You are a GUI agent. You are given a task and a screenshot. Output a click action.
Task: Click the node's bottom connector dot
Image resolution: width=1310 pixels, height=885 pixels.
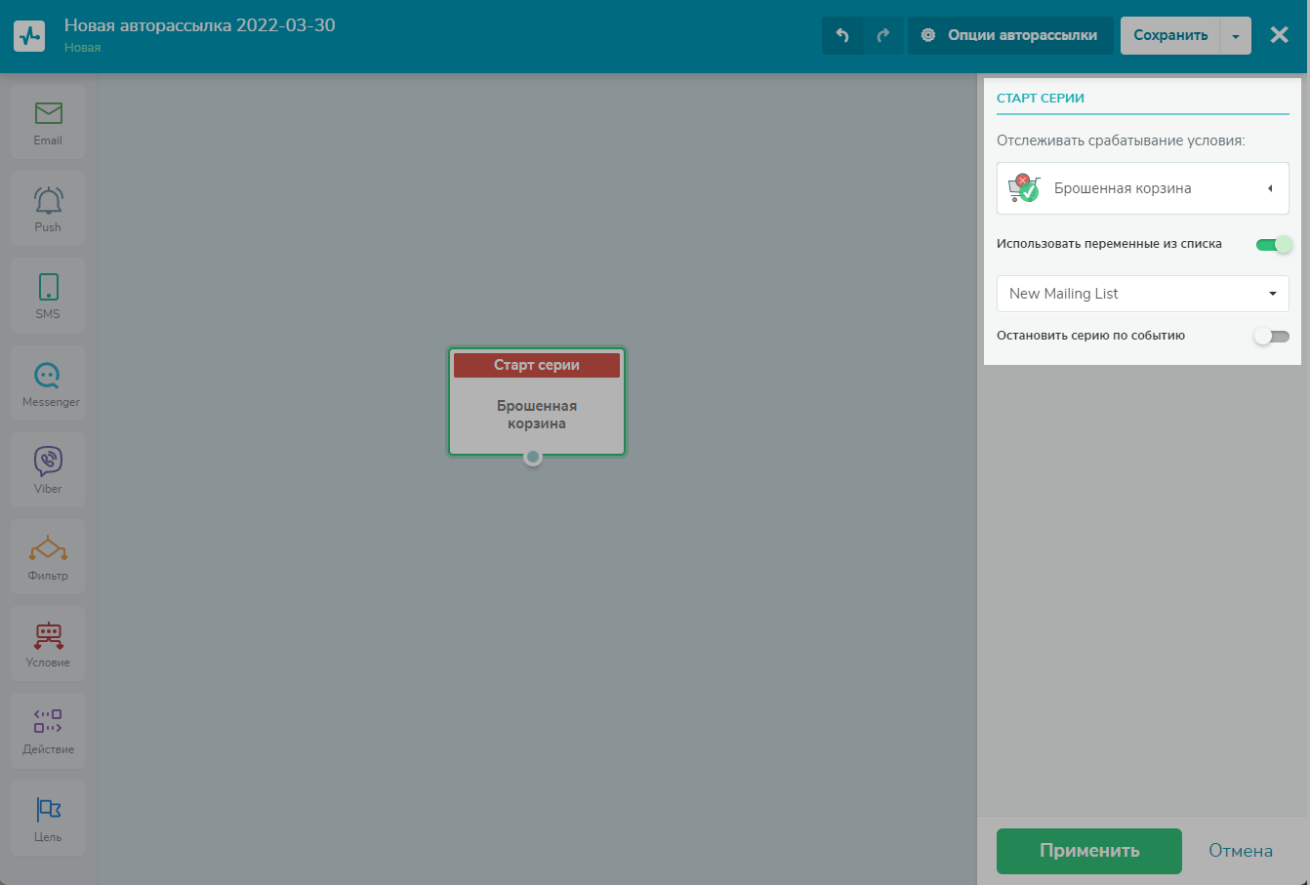533,457
